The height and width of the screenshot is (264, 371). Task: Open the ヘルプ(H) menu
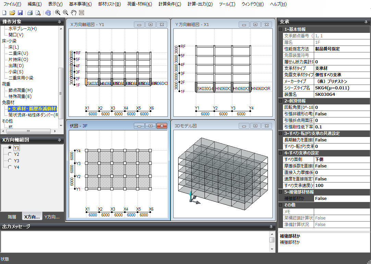(278, 4)
